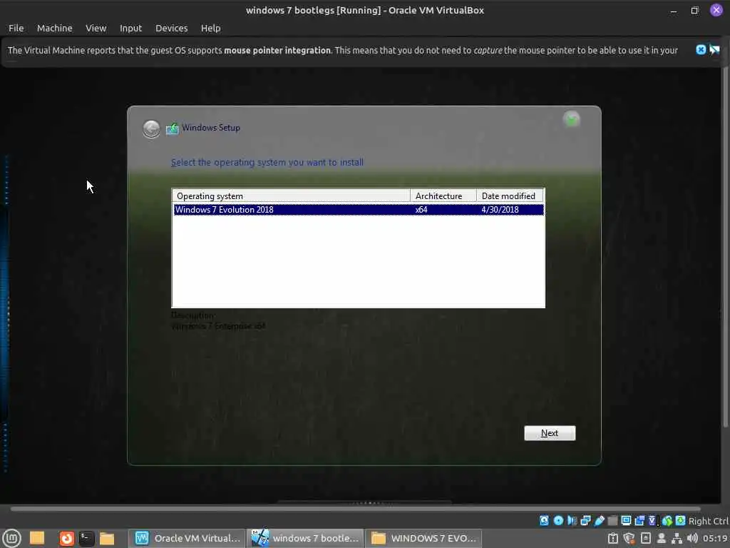The width and height of the screenshot is (730, 548).
Task: Switch to Oracle VM VirtualBox Manager window
Action: [187, 538]
